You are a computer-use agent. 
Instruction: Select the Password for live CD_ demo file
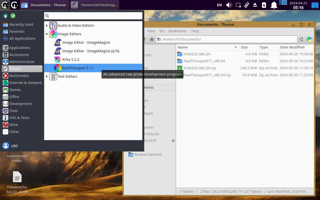pyautogui.click(x=17, y=182)
